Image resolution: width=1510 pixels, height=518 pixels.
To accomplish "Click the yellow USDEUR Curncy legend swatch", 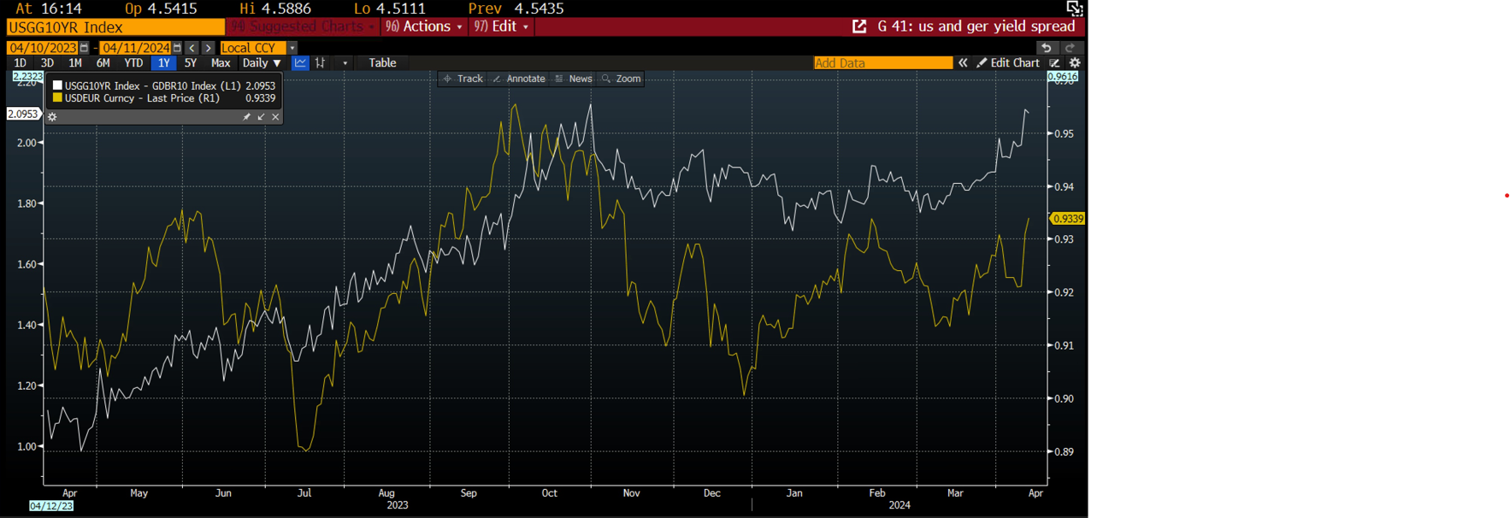I will 57,98.
